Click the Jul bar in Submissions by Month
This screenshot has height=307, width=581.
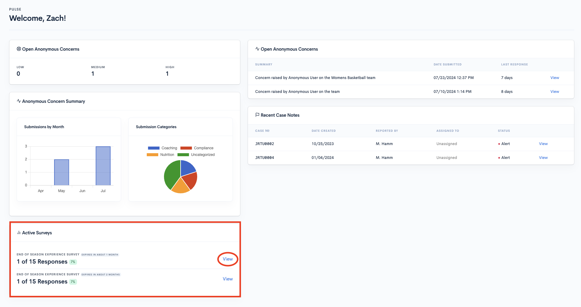pos(103,166)
